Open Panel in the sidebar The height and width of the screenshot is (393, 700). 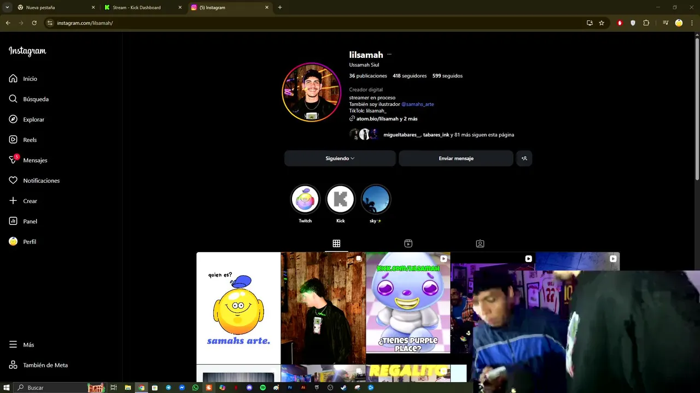[23, 221]
